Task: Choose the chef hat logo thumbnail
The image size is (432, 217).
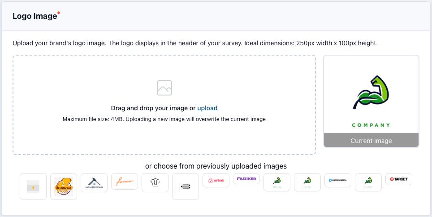Action: [155, 182]
